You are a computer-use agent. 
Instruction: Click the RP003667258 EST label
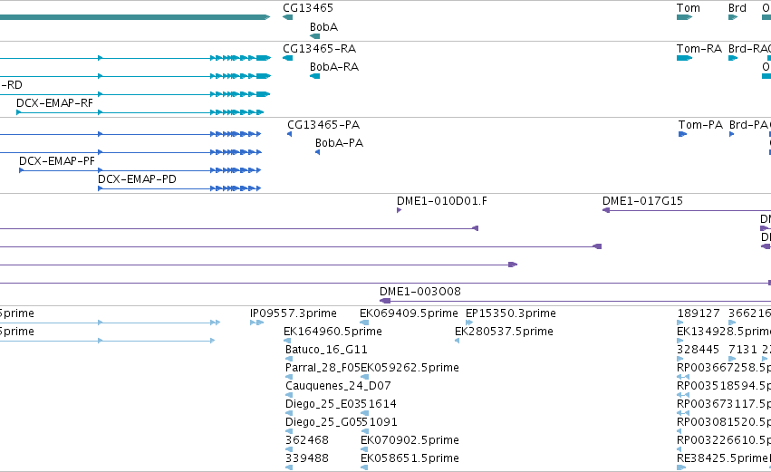pyautogui.click(x=724, y=368)
